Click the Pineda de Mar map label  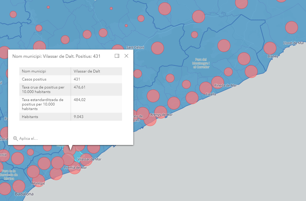point(226,85)
